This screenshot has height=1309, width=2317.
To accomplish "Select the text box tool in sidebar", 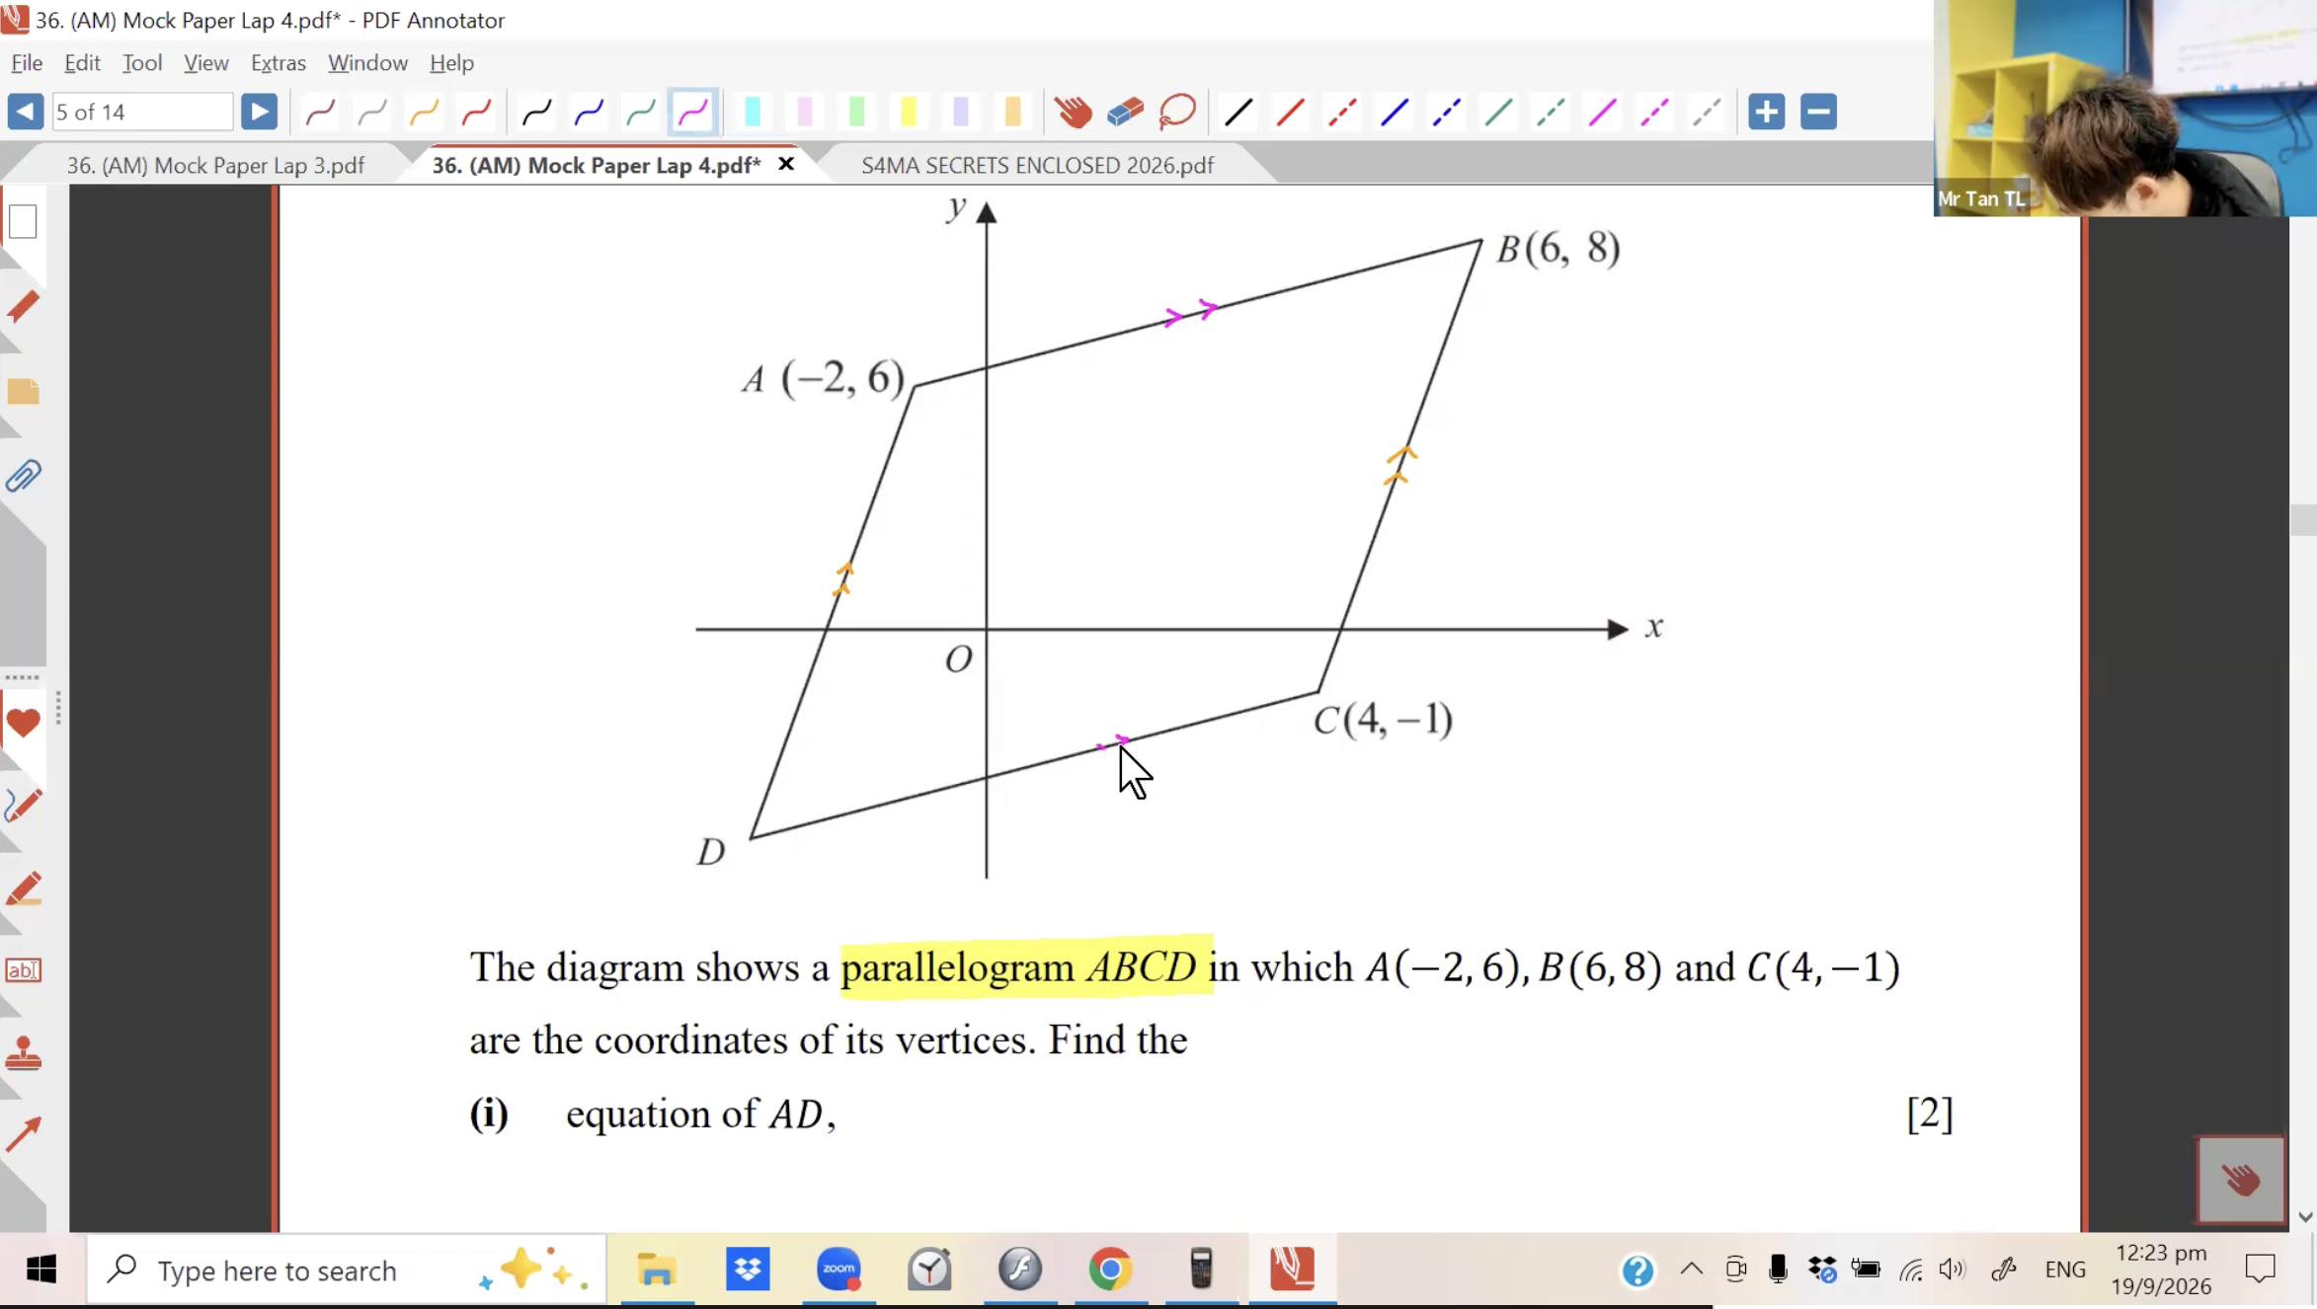I will (23, 970).
